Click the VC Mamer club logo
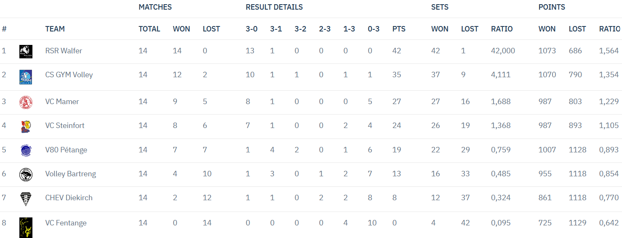Image resolution: width=622 pixels, height=238 pixels. (26, 102)
